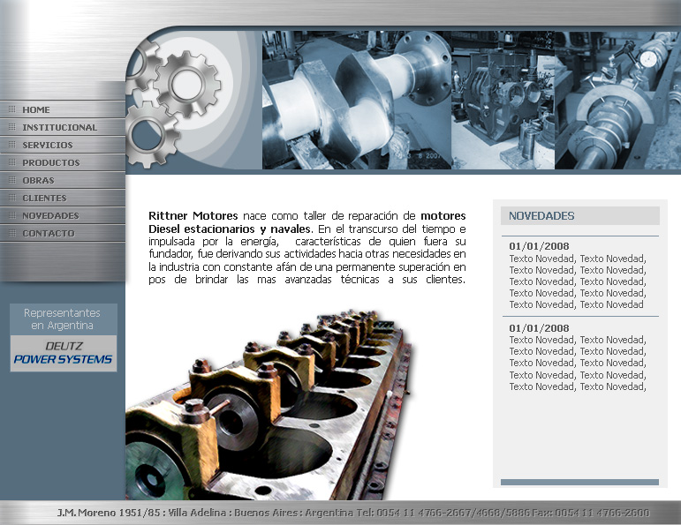The width and height of the screenshot is (681, 525).
Task: Click the grid icon beside HOME
Action: coord(12,109)
